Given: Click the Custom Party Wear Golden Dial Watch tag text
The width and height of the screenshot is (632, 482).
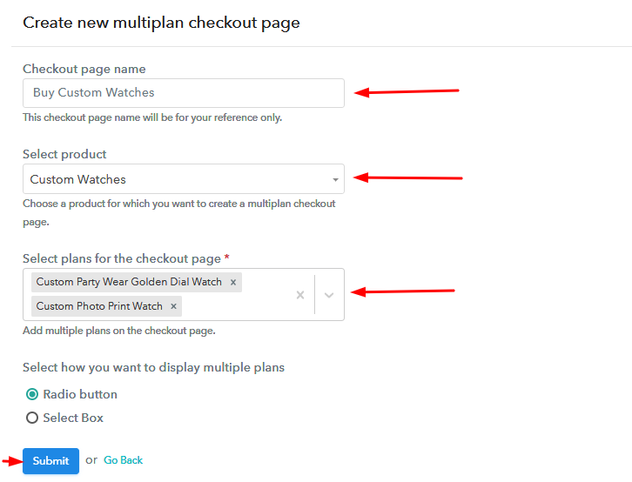Looking at the screenshot, I should 129,282.
